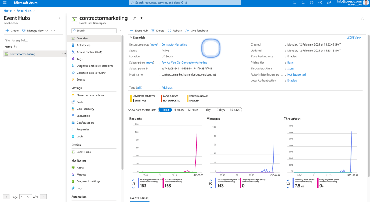Open the Manage view dropdown
The width and height of the screenshot is (370, 202).
35,31
